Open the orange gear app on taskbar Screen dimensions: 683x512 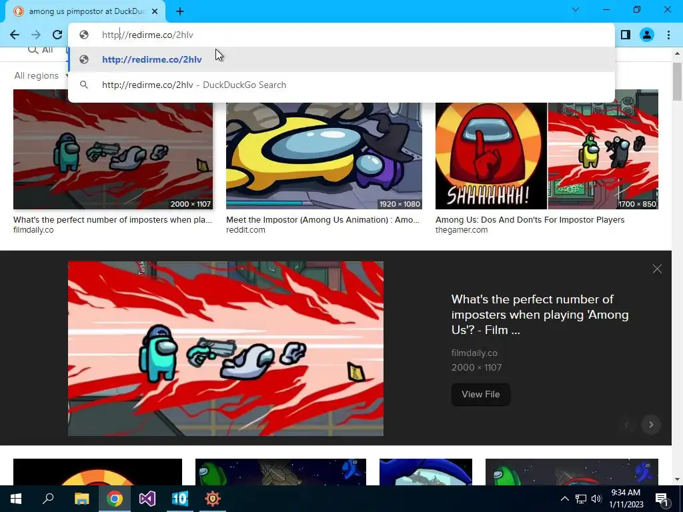click(213, 499)
